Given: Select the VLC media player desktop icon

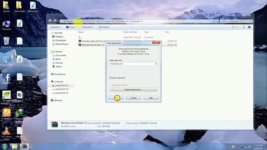Looking at the screenshot, I should pyautogui.click(x=6, y=133).
